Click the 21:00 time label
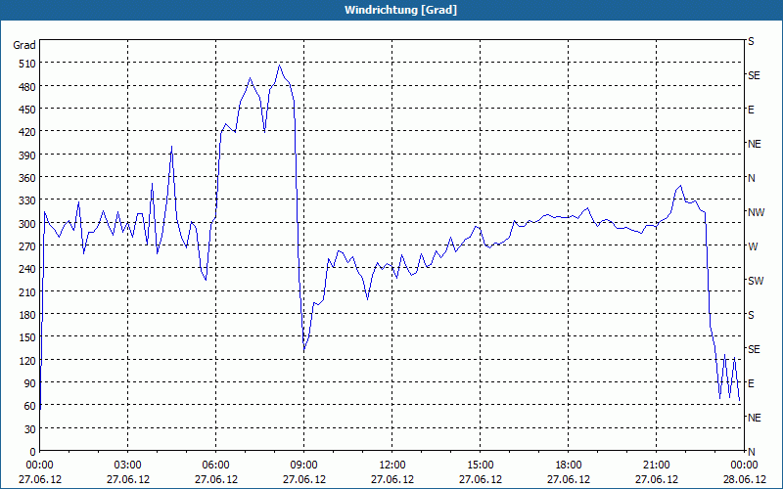 [656, 466]
